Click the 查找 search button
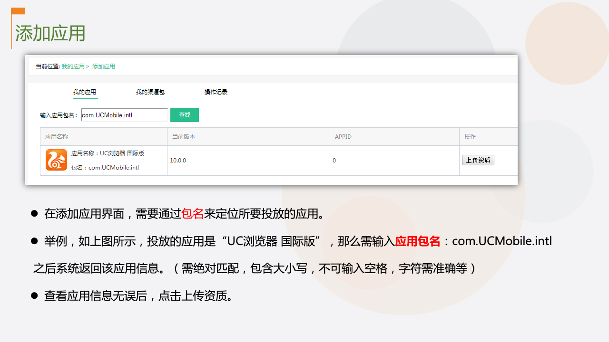This screenshot has height=342, width=609. pyautogui.click(x=185, y=115)
